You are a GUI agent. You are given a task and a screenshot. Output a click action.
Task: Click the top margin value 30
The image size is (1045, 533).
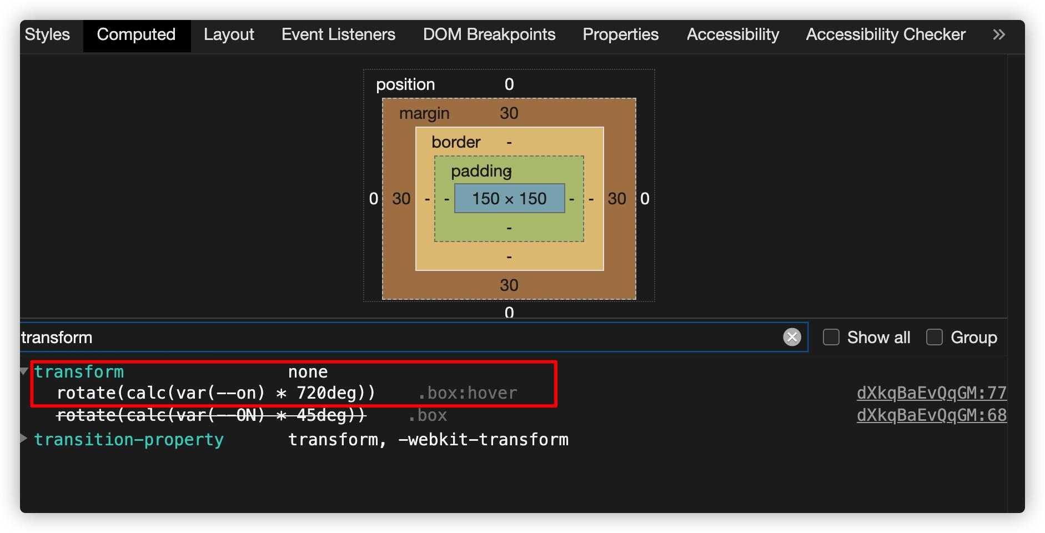pyautogui.click(x=509, y=113)
